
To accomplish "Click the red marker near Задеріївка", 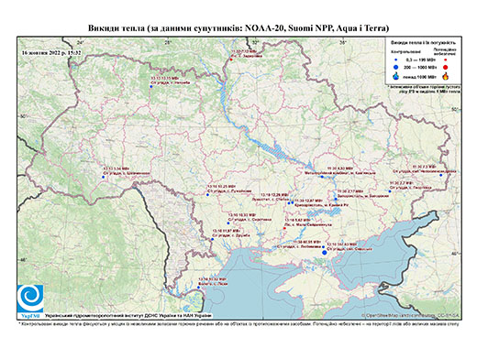I will 231,60.
